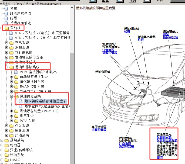The height and width of the screenshot is (164, 185).
Task: Select the 发动机体总成 tree label
Action: [x=25, y=62]
